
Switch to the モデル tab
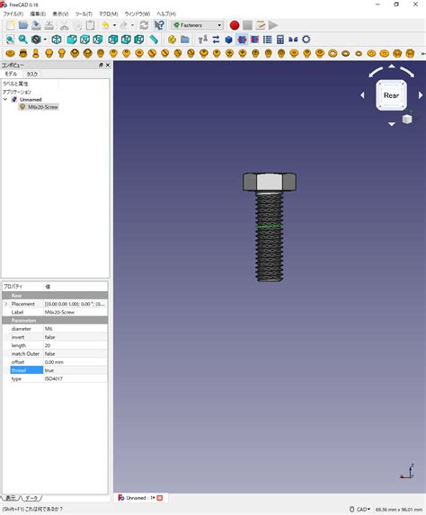11,75
